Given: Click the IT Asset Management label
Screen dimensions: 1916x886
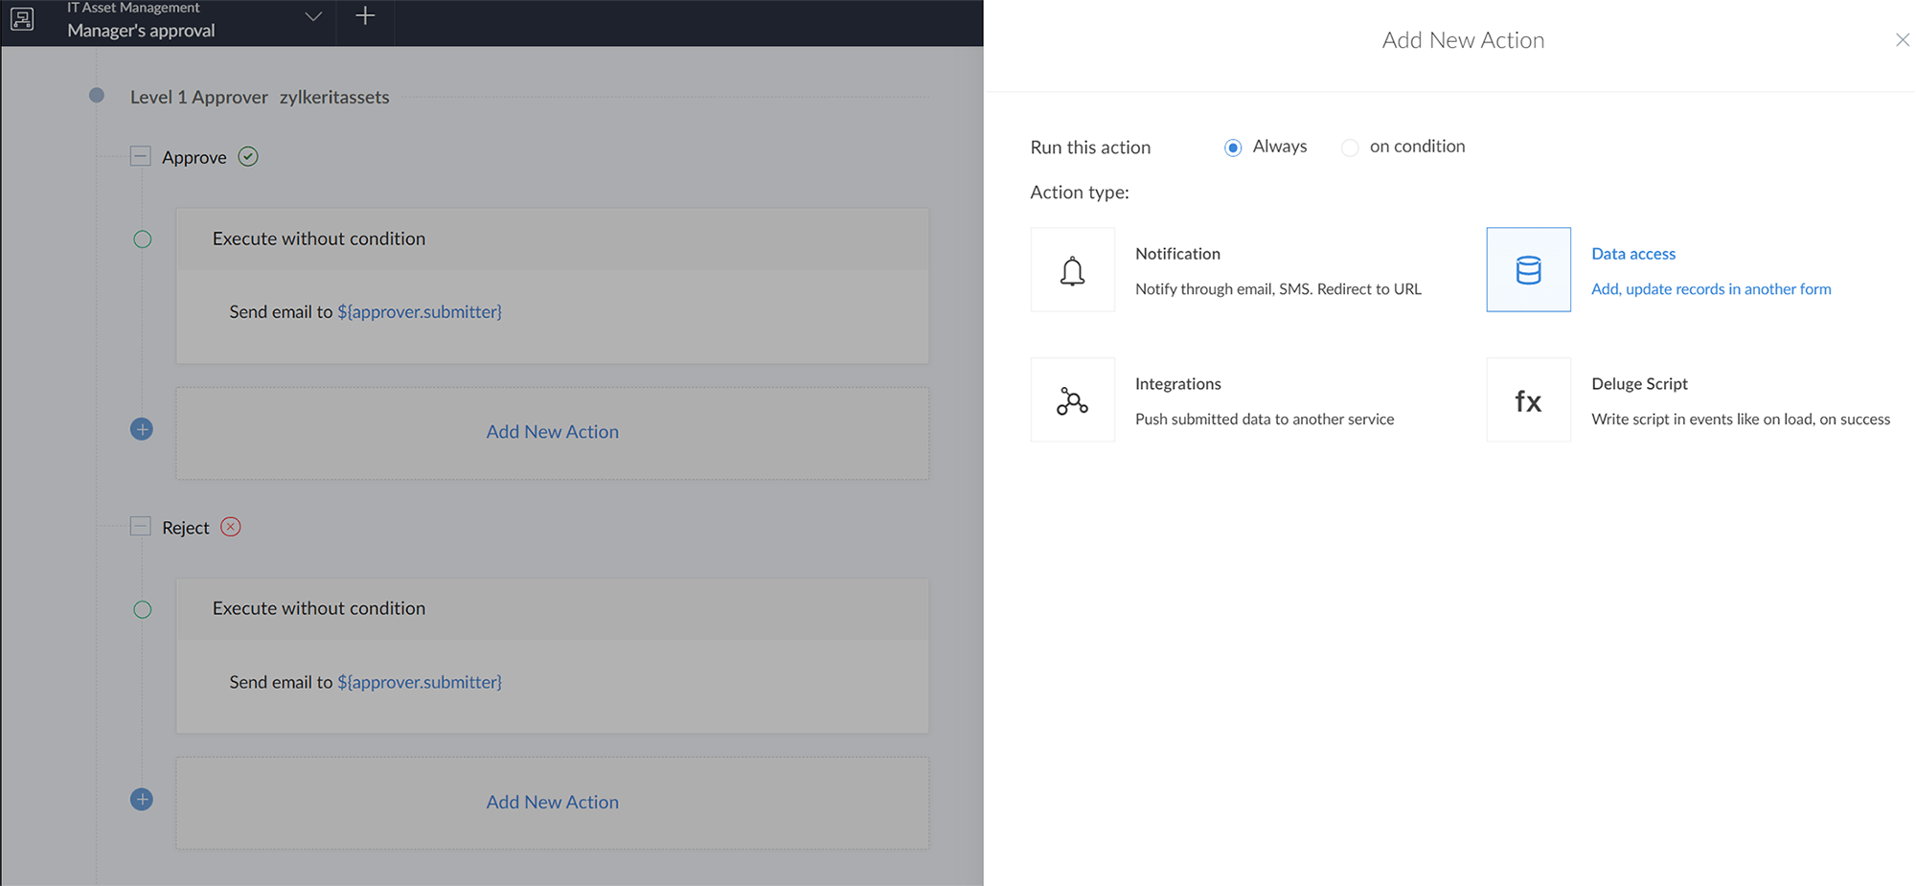Looking at the screenshot, I should [x=132, y=8].
